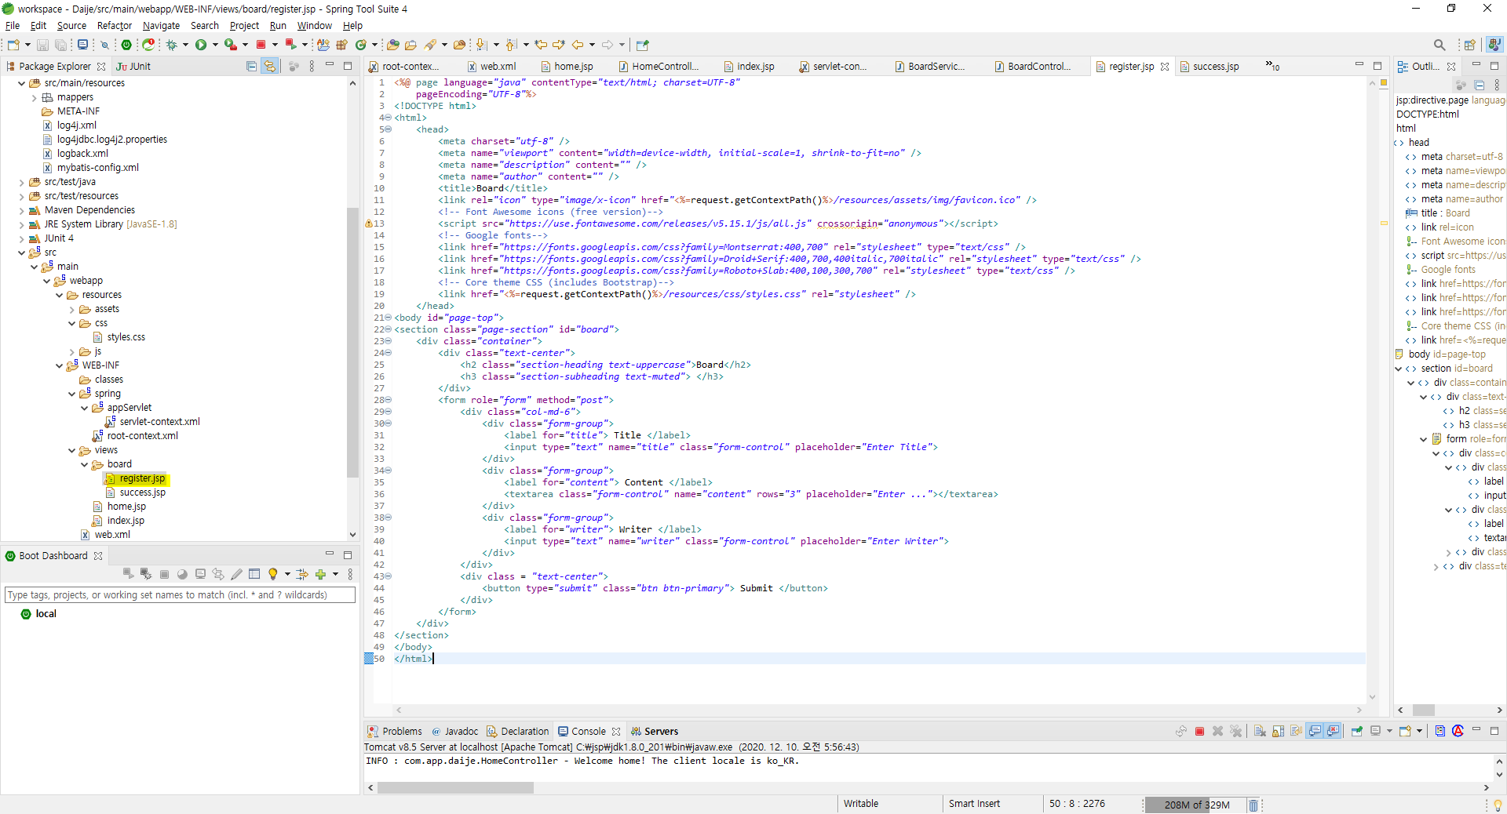
Task: Expand the JUnit 4 library node
Action: point(21,238)
